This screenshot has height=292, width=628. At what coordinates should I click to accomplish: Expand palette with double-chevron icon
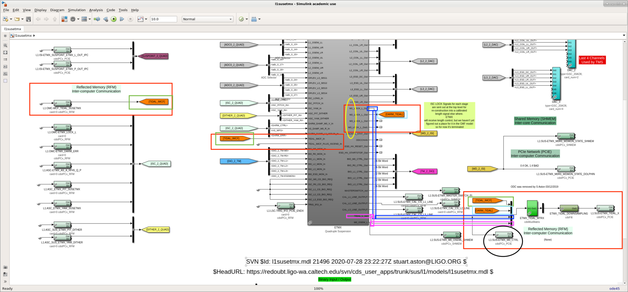pyautogui.click(x=5, y=281)
